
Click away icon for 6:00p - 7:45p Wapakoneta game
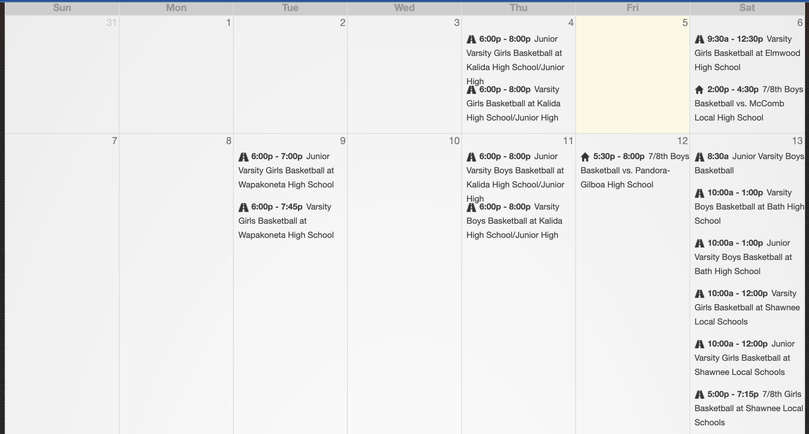243,207
